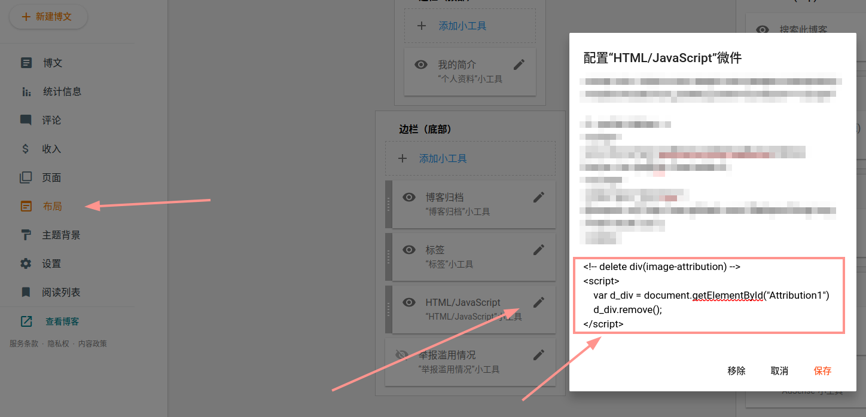The height and width of the screenshot is (417, 866).
Task: Open 统计信息 statistics page
Action: tap(62, 91)
